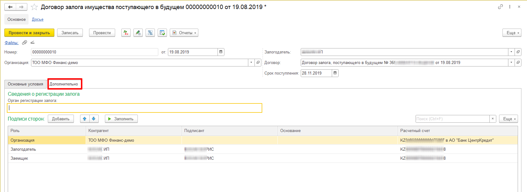Image resolution: width=527 pixels, height=192 pixels.
Task: Open the Договор record via the open-form icon
Action: click(518, 62)
